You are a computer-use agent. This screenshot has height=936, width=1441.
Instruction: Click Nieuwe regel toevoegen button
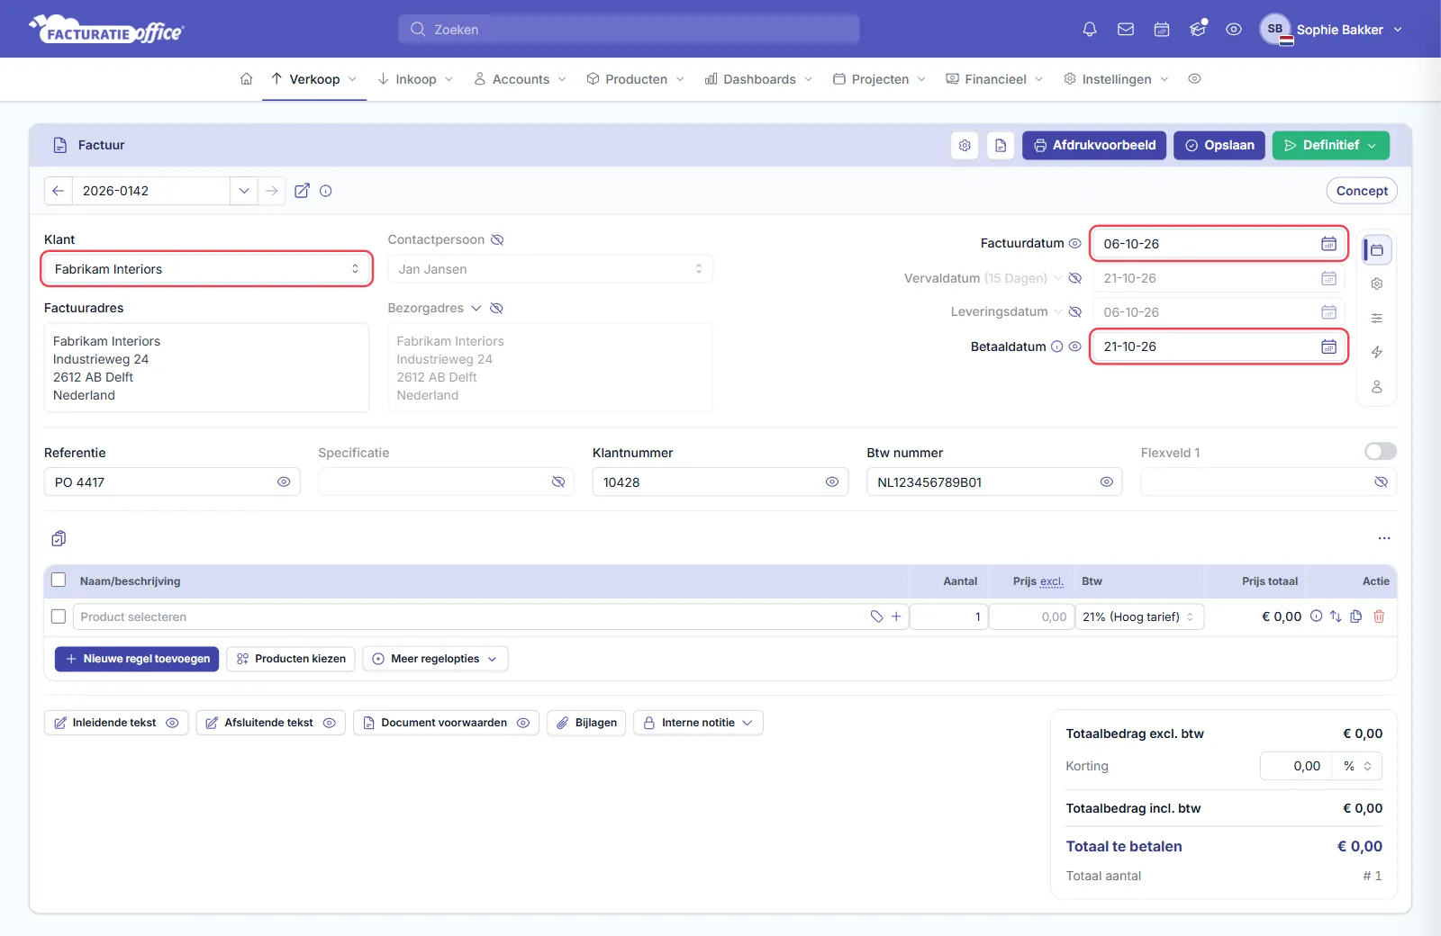(137, 659)
